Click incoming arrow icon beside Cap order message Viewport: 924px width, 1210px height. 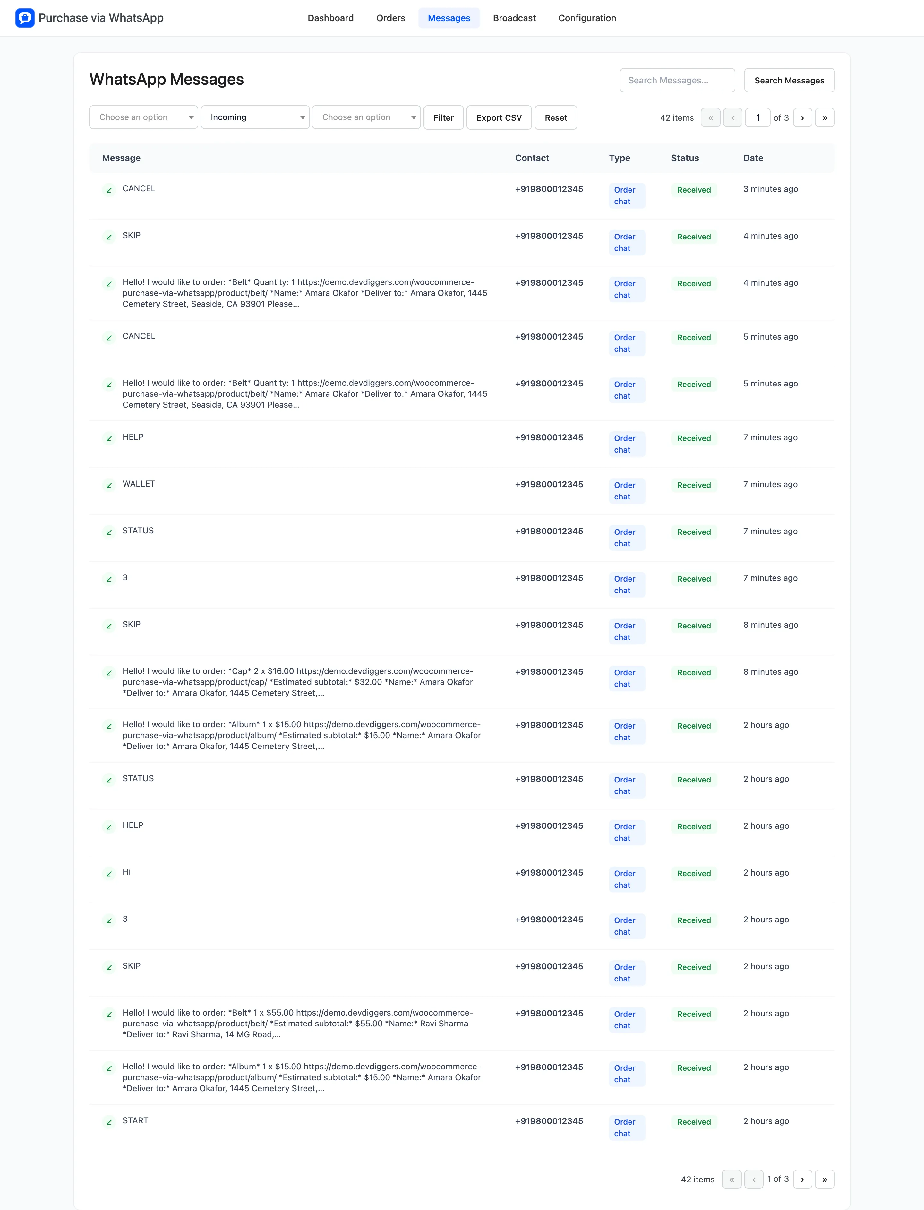[109, 672]
